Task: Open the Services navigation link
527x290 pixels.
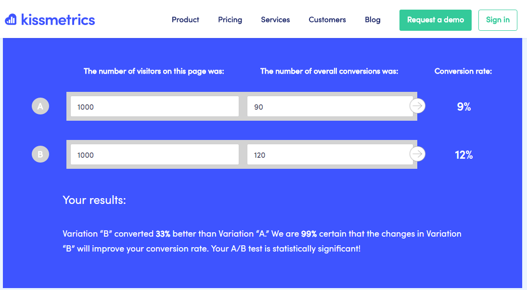Action: coord(275,20)
